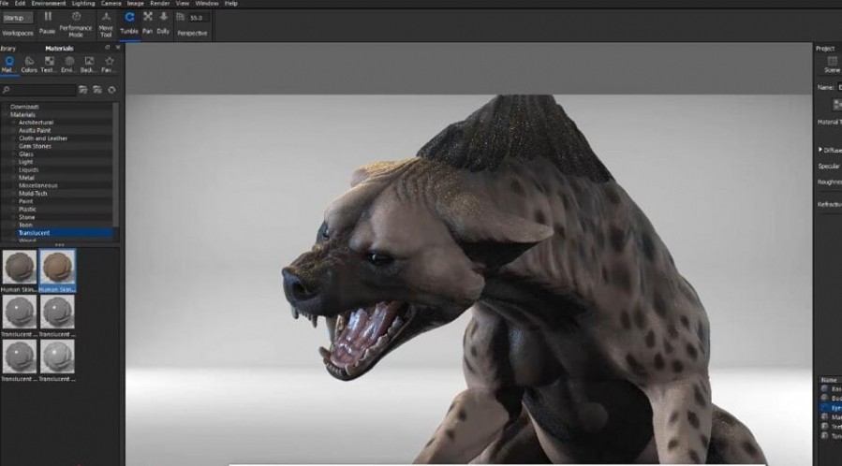This screenshot has width=842, height=466.
Task: Select the Cloth and Leather category
Action: tap(43, 138)
